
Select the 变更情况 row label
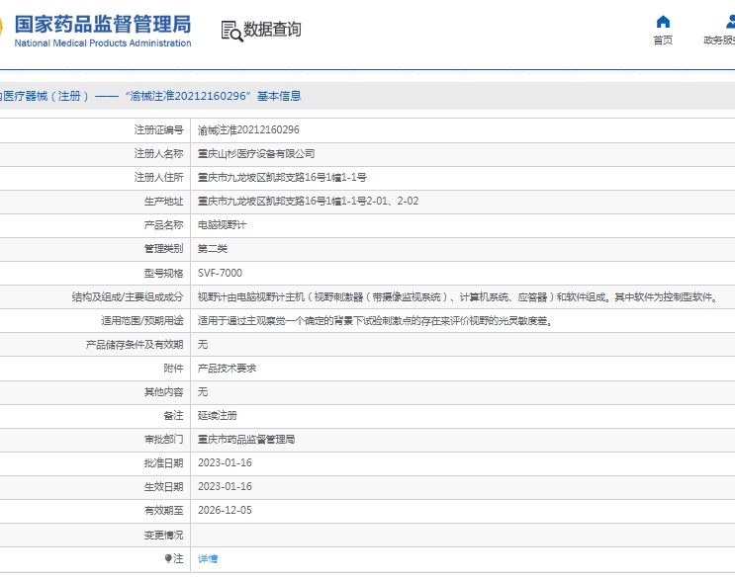click(x=163, y=535)
